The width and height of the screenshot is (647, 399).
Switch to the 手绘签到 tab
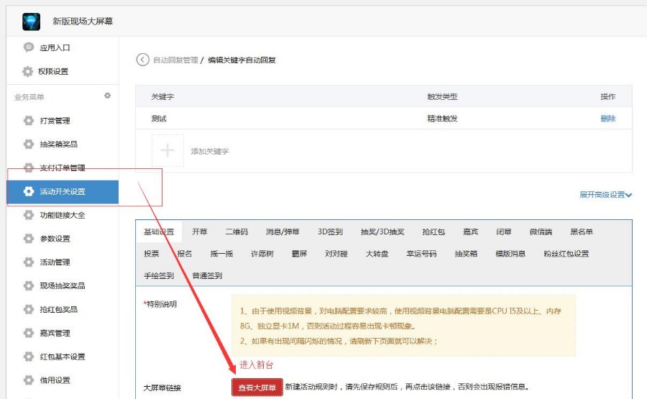click(x=159, y=275)
